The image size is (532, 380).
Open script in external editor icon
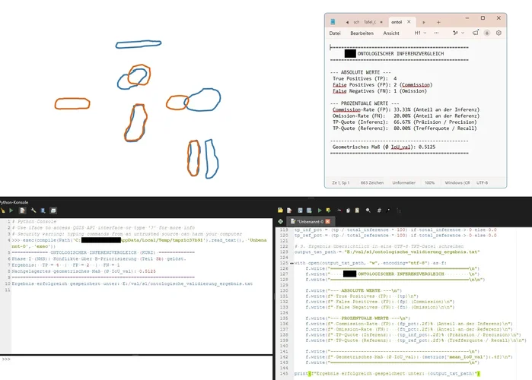click(289, 211)
